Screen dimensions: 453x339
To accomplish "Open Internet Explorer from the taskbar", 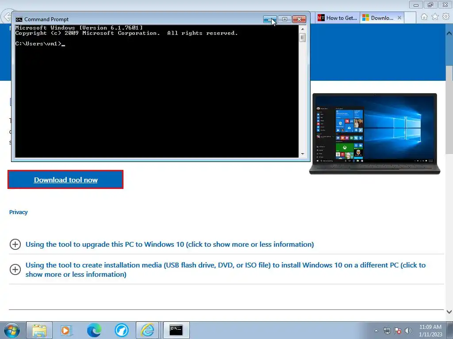I will point(147,330).
